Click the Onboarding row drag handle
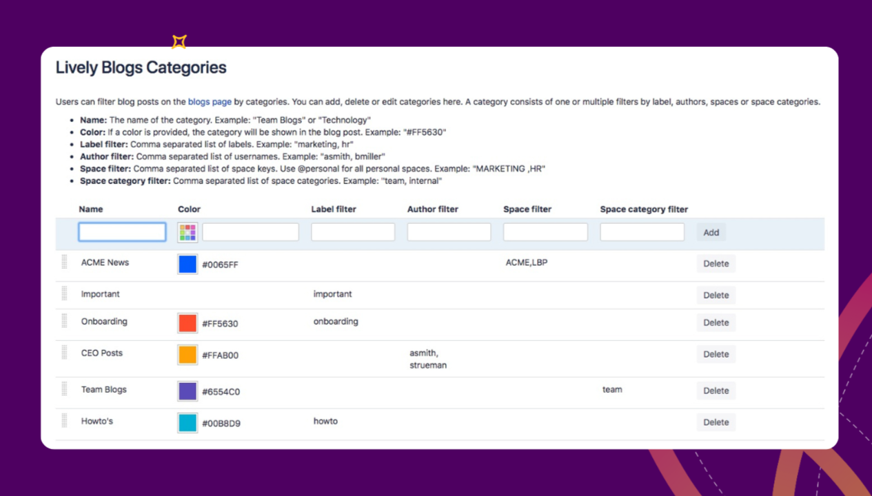This screenshot has height=496, width=872. (64, 321)
